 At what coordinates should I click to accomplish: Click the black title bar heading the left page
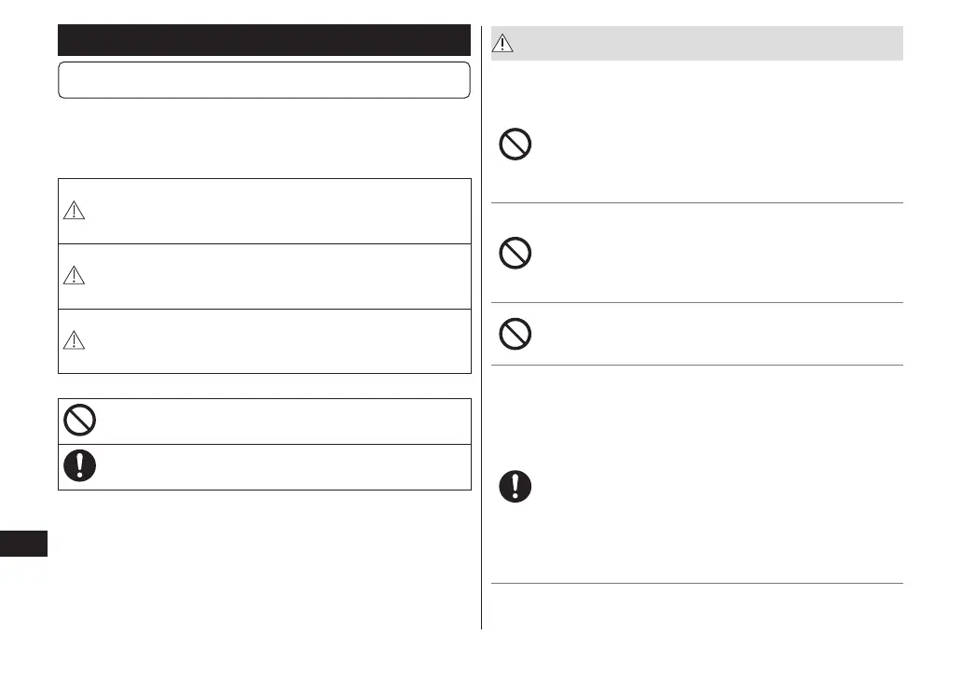[x=264, y=40]
